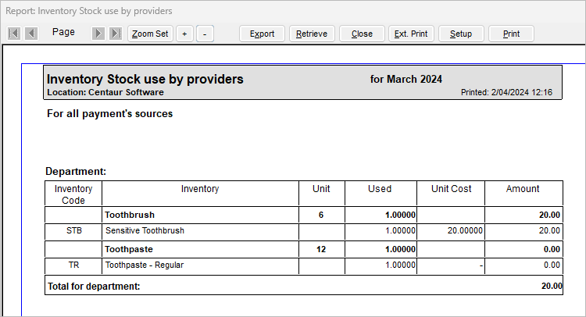Screen dimensions: 586x317
Task: Zoom in with the plus button
Action: tap(184, 34)
